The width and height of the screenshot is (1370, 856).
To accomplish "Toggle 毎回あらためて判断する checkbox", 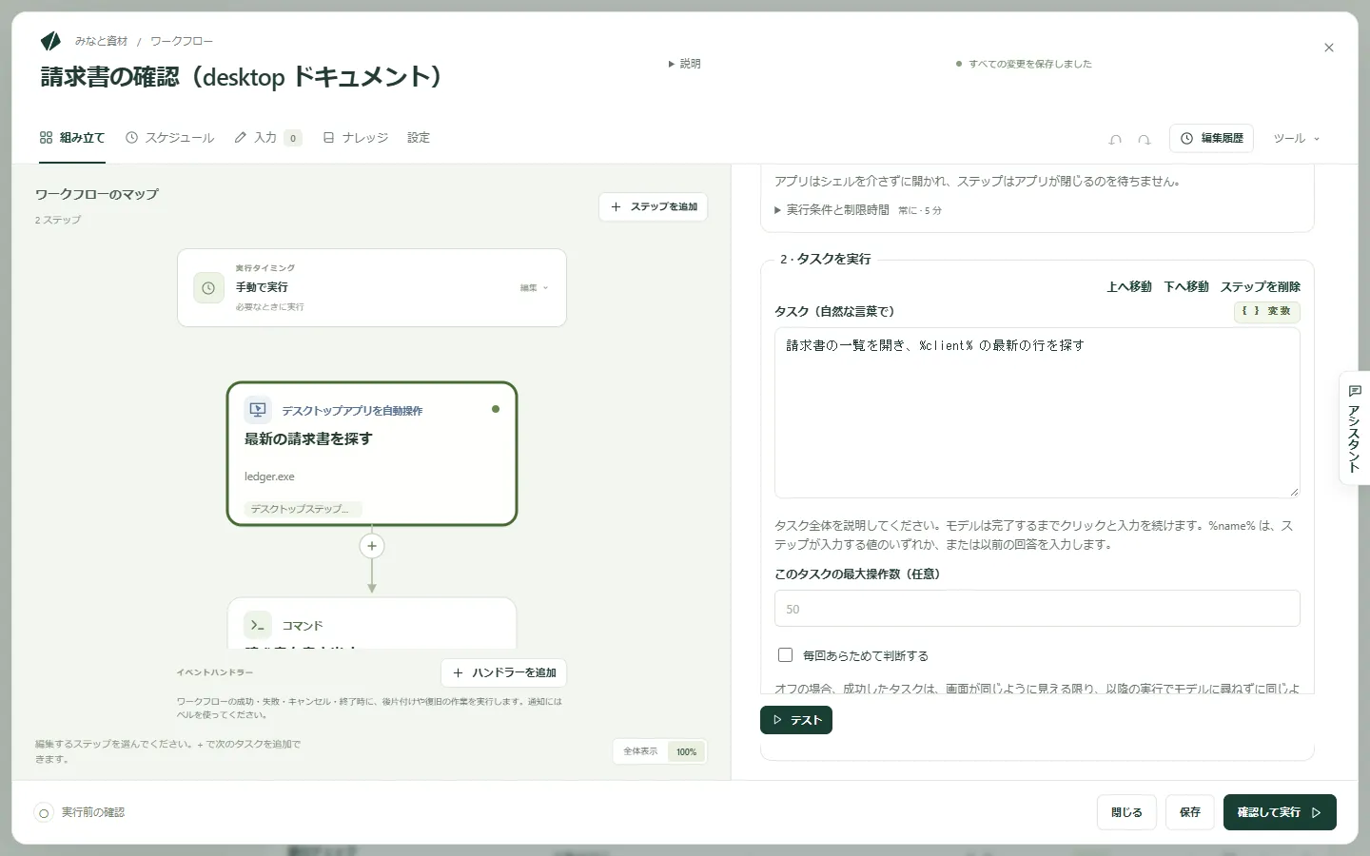I will 785,654.
